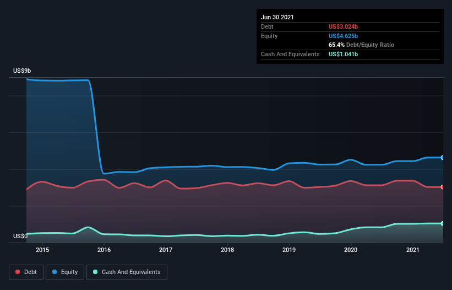Click the 2020 x-axis label
Viewport: 452px width, 290px height.
coord(351,250)
